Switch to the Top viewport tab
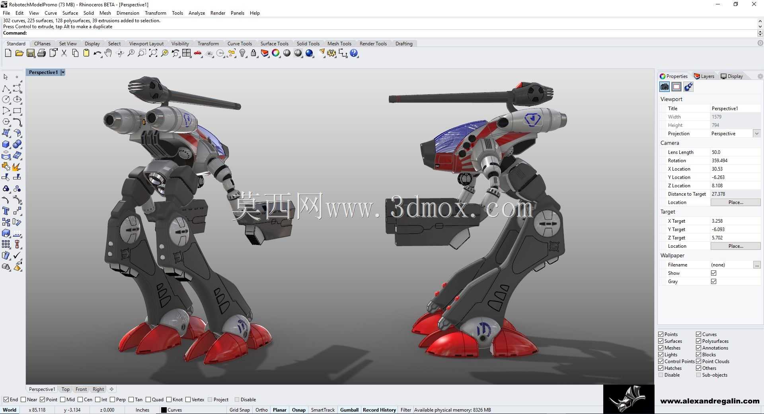 (x=66, y=389)
